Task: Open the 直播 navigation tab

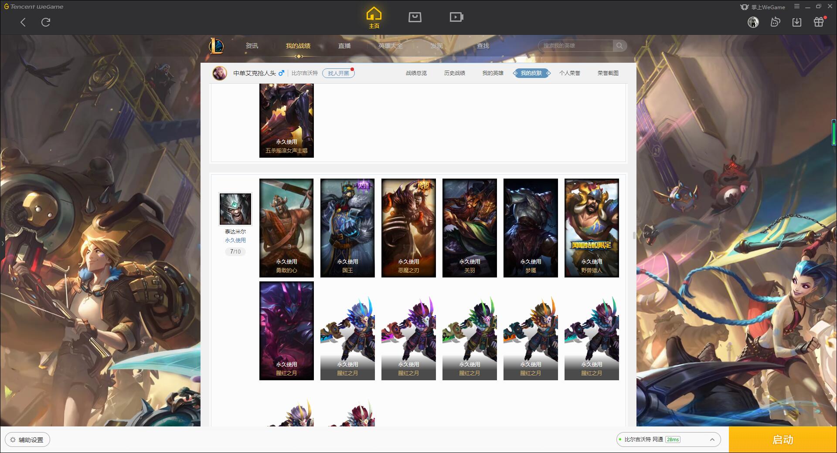Action: [x=344, y=46]
